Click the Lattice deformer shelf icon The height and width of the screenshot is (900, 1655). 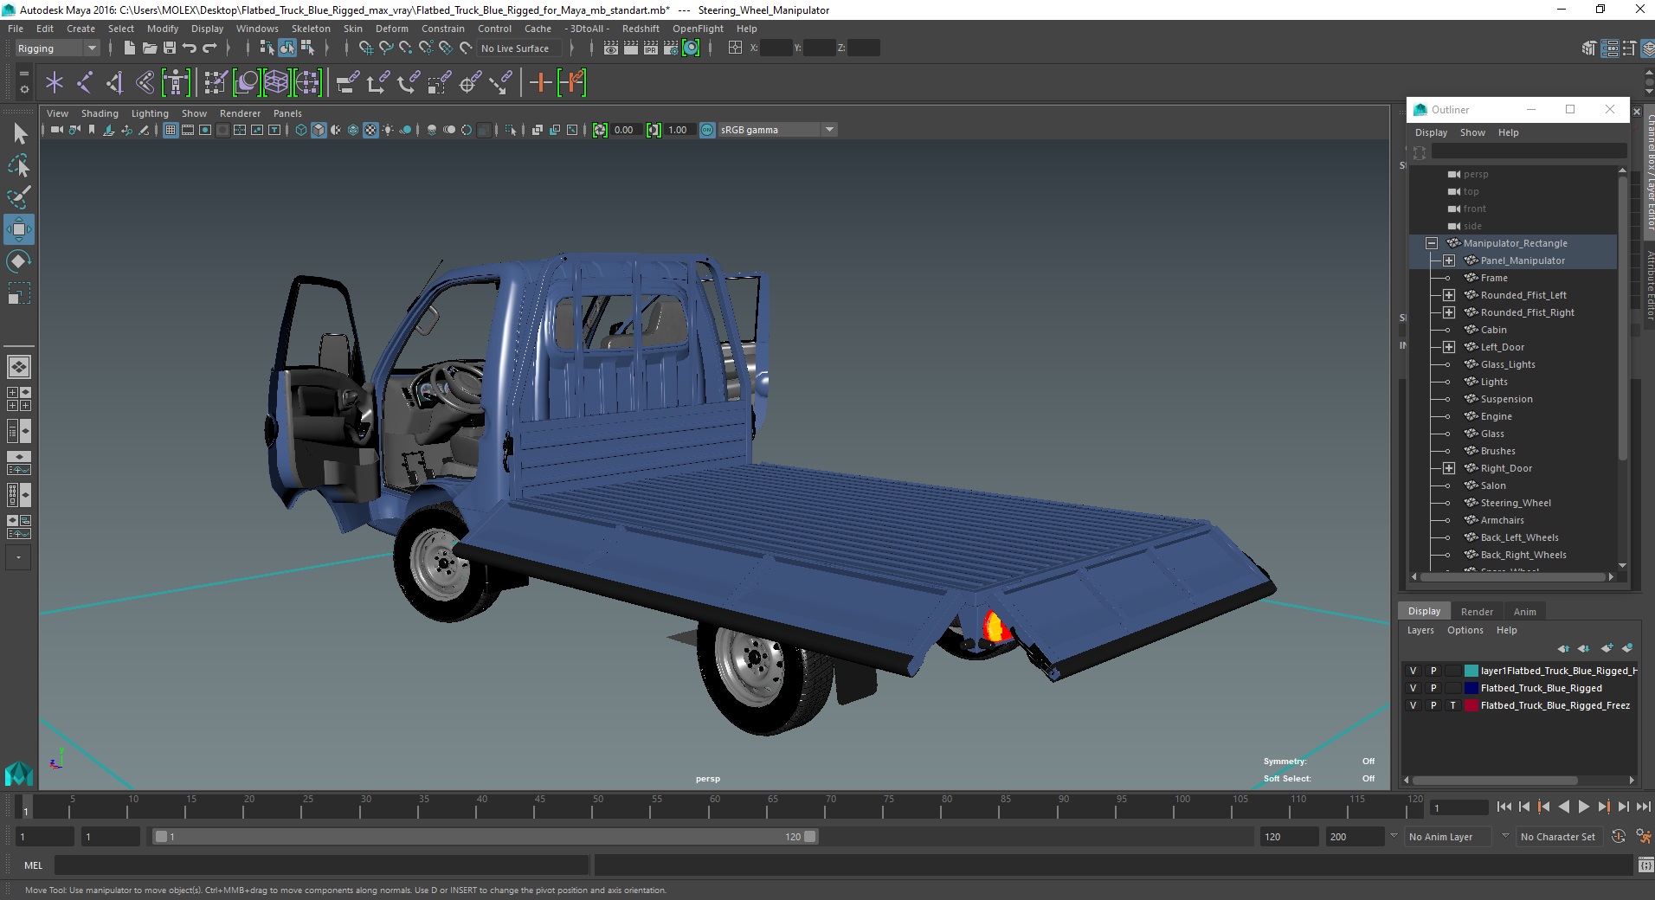click(x=276, y=83)
